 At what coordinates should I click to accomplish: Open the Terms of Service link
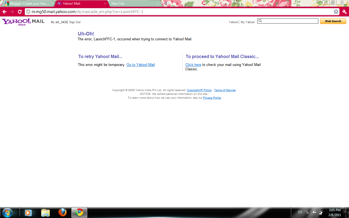[x=225, y=90]
